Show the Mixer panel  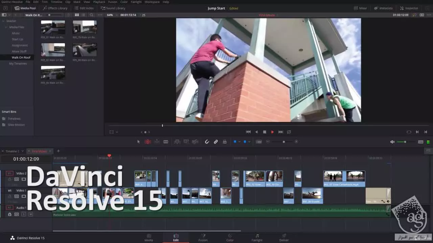[360, 8]
